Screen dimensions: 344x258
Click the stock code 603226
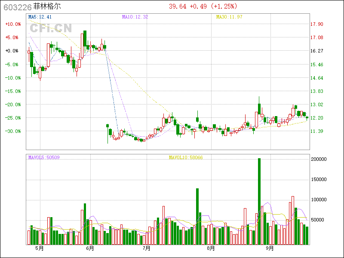pos(16,6)
